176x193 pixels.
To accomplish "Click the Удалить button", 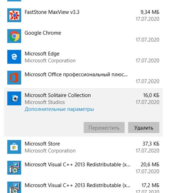I will coord(144,128).
